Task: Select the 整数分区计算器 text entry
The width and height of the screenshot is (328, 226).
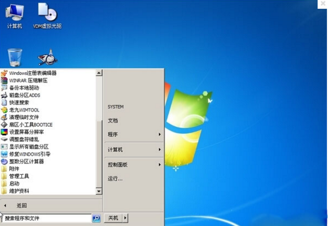Action: point(27,161)
